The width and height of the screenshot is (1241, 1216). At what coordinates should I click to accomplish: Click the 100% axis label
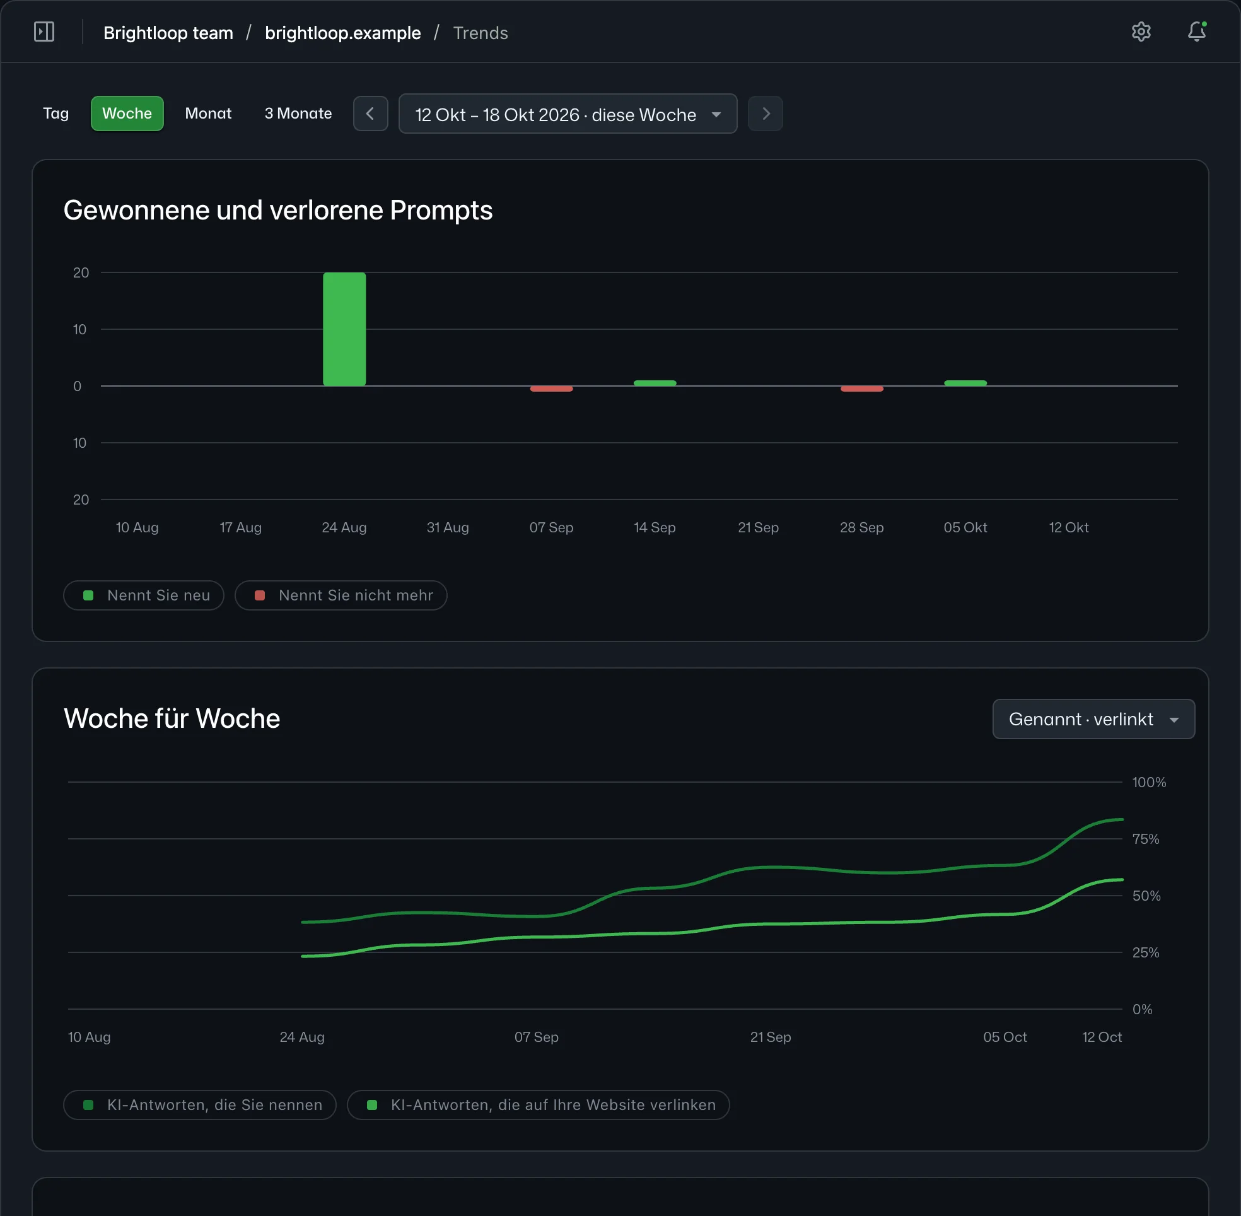(1148, 782)
